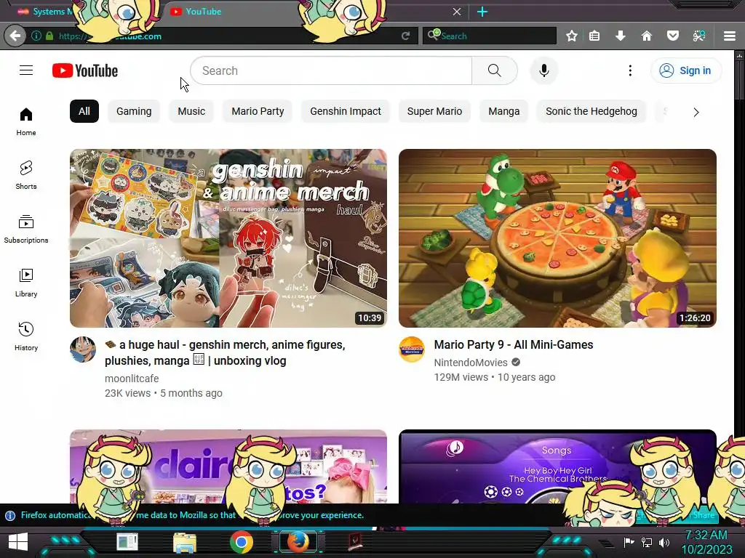The width and height of the screenshot is (745, 558).
Task: Open 'a huge haul - genshin merch' title
Action: coord(226,352)
